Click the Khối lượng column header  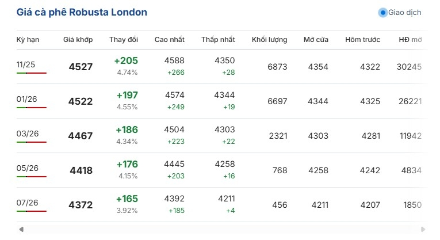[269, 40]
